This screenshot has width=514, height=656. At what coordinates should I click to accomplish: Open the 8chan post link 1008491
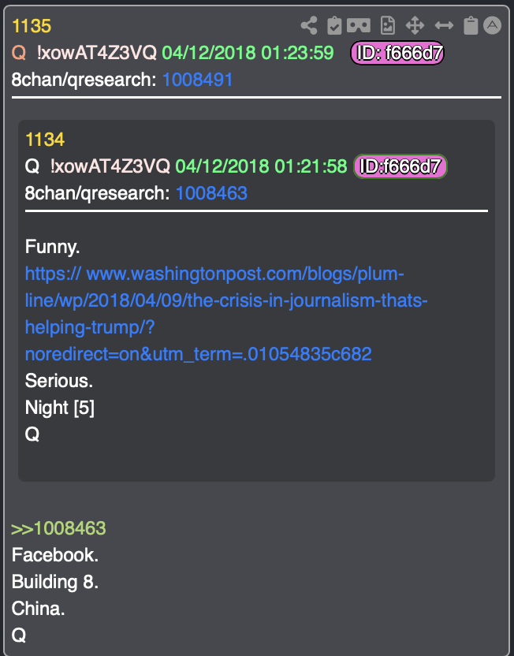tap(197, 80)
